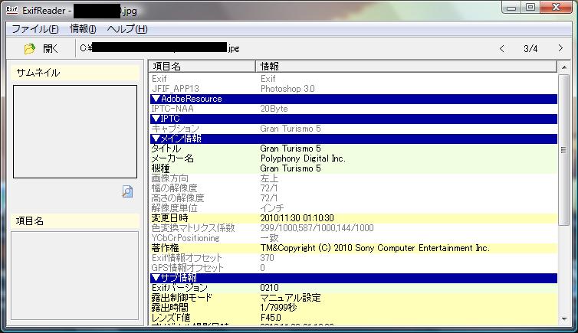Viewport: 578px width, 333px height.
Task: Click the empty thumbnail preview box
Action: point(75,132)
